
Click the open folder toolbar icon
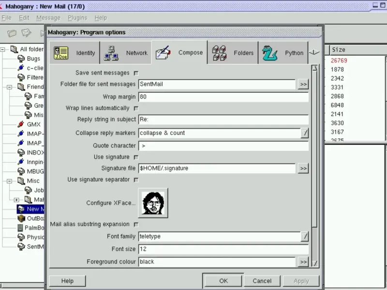point(12,33)
